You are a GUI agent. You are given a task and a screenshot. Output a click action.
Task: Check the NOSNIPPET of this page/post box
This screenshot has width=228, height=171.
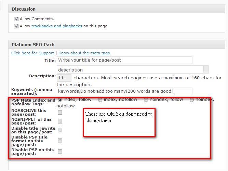(x=60, y=121)
